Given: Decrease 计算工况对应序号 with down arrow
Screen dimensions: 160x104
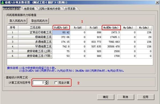Looking at the screenshot, I should pyautogui.click(x=47, y=84).
